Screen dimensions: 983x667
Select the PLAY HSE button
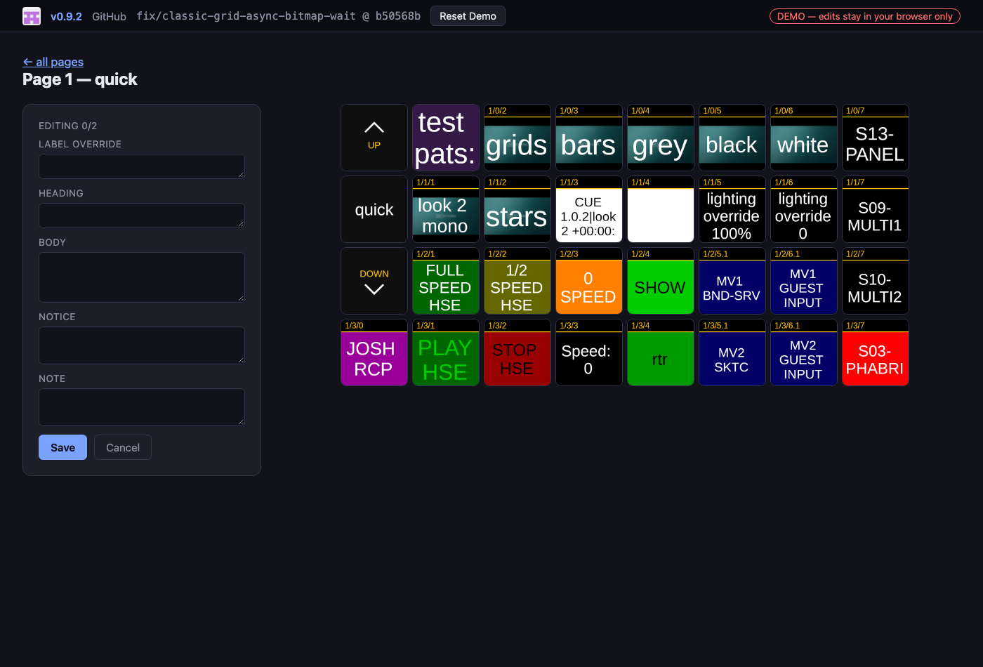[x=446, y=352]
